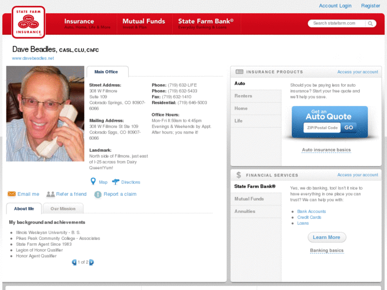Click the Map pin icon
The height and width of the screenshot is (290, 387).
coord(93,181)
